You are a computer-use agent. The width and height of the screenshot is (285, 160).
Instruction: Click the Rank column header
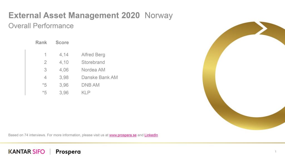41,42
